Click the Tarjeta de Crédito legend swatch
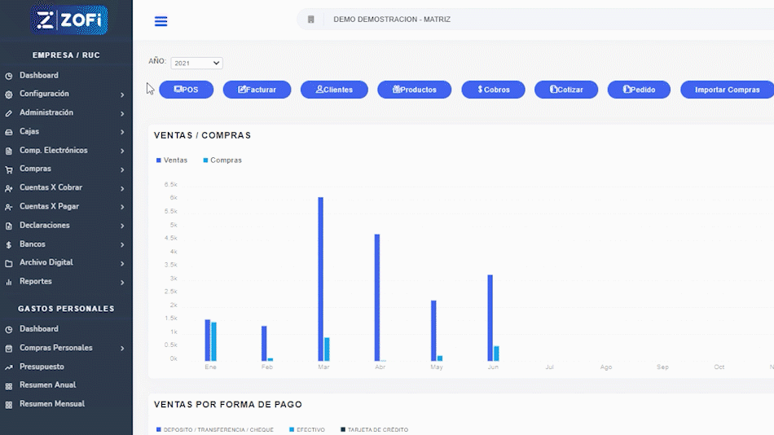Viewport: 774px width, 435px height. 343,429
